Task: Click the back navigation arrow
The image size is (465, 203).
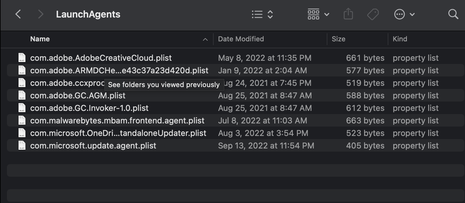Action: 18,14
